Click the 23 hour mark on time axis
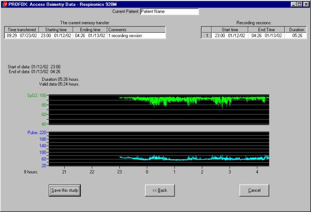This screenshot has height=212, width=311. tap(119, 172)
